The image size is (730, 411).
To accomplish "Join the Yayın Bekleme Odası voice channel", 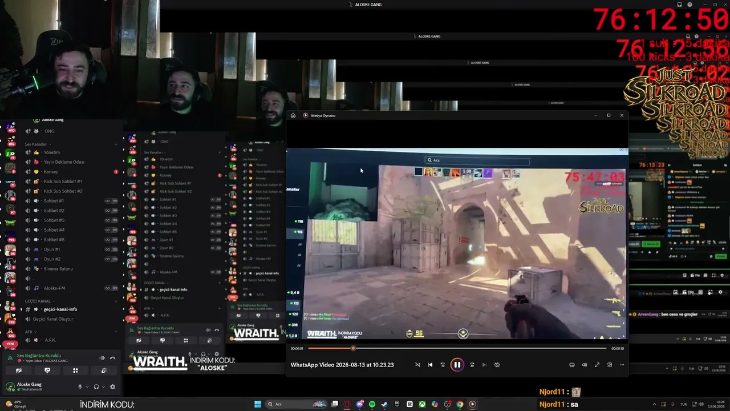I will pyautogui.click(x=71, y=162).
